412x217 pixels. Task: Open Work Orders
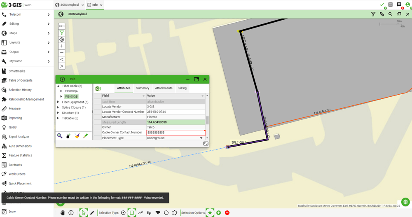point(17,174)
